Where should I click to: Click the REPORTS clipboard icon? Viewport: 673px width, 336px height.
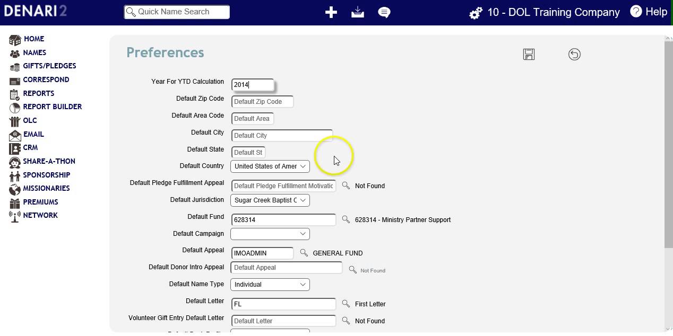15,94
